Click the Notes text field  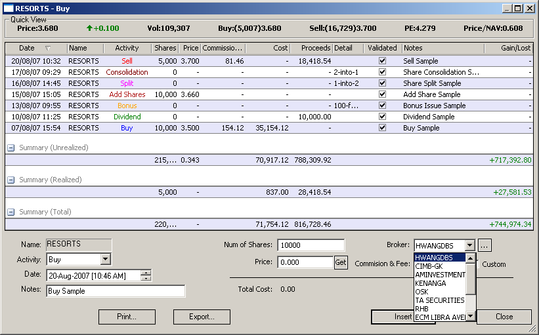(116, 291)
